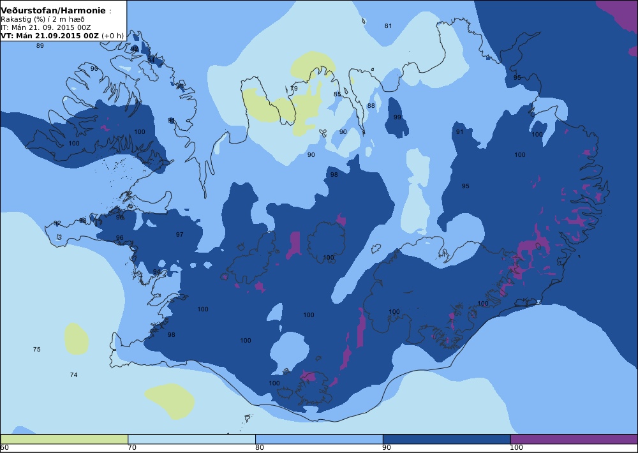Select the legend scale label 80
638x453 pixels.
pos(260,448)
